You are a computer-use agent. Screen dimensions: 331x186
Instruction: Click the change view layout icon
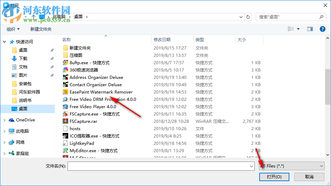click(x=291, y=29)
